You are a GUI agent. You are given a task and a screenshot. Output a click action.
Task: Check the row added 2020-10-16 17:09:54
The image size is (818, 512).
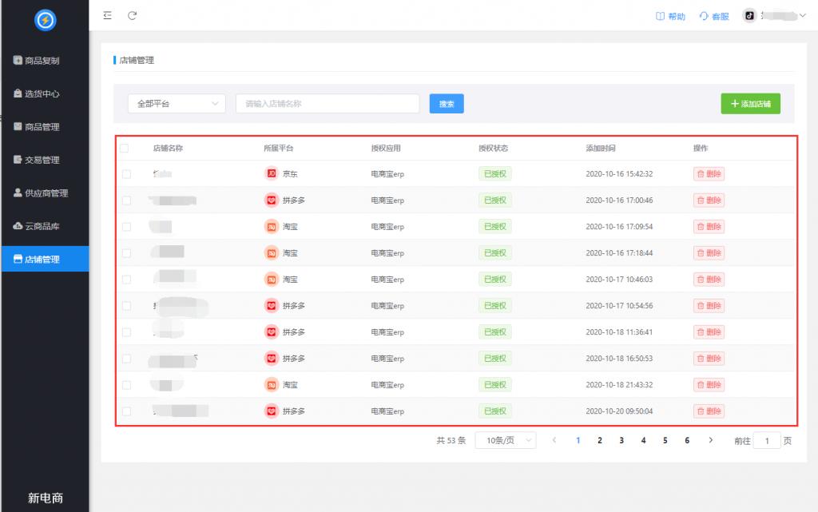pos(126,227)
